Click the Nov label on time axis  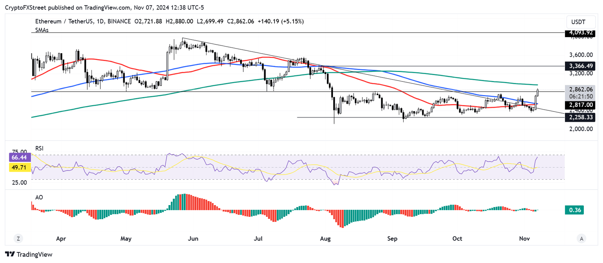point(524,238)
